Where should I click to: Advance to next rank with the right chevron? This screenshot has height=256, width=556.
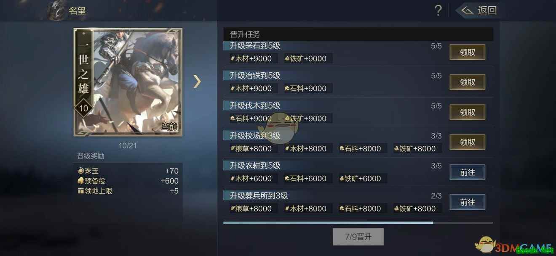197,81
